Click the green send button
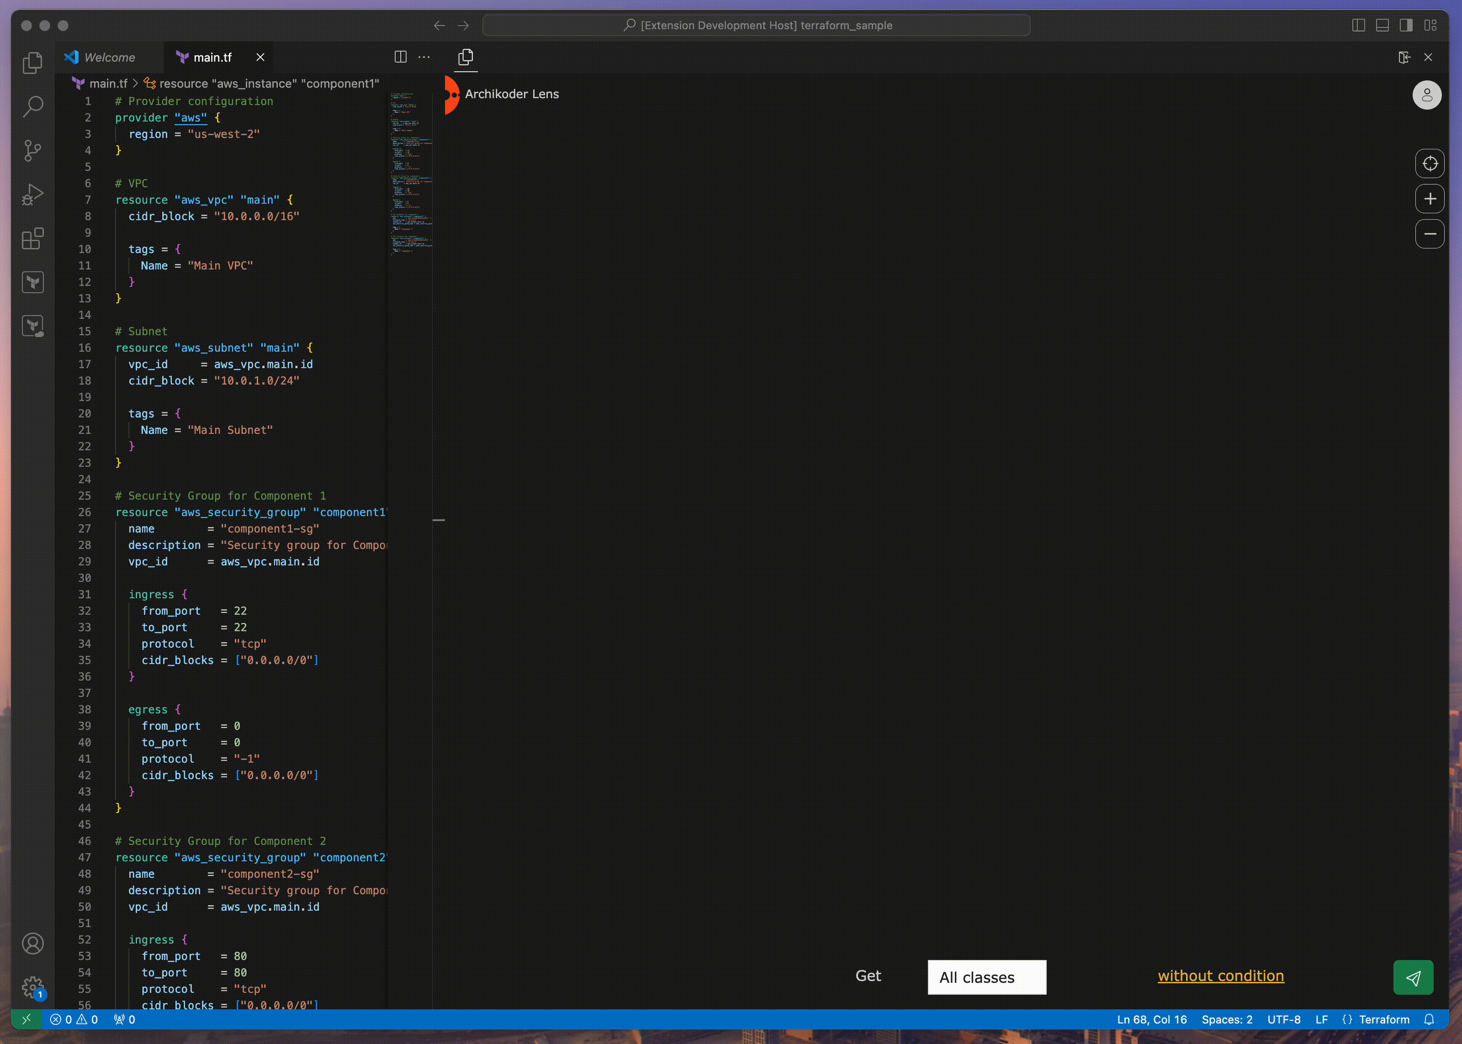 (x=1413, y=977)
